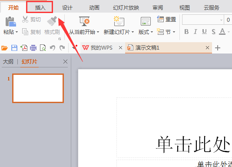Select the Format Painter brush icon
232x167 pixels.
pos(52,21)
